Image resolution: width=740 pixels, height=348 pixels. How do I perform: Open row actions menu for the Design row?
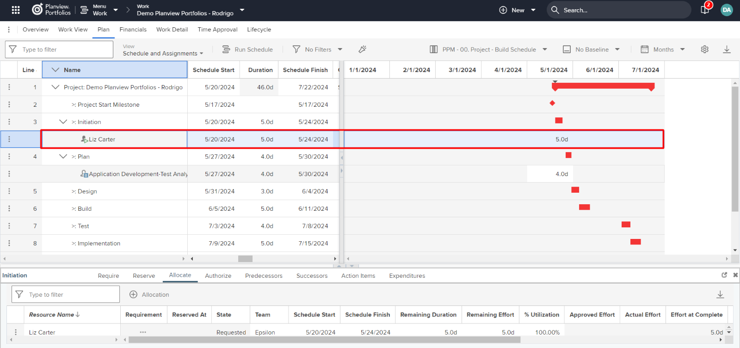point(9,191)
